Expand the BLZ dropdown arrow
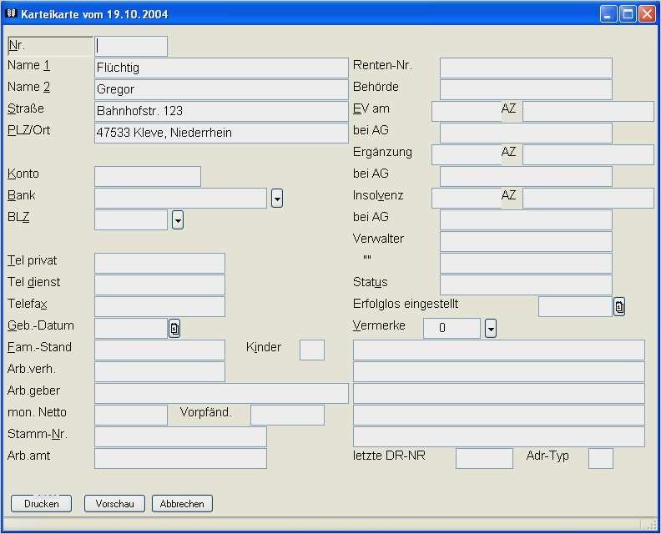Image resolution: width=661 pixels, height=534 pixels. pyautogui.click(x=178, y=220)
